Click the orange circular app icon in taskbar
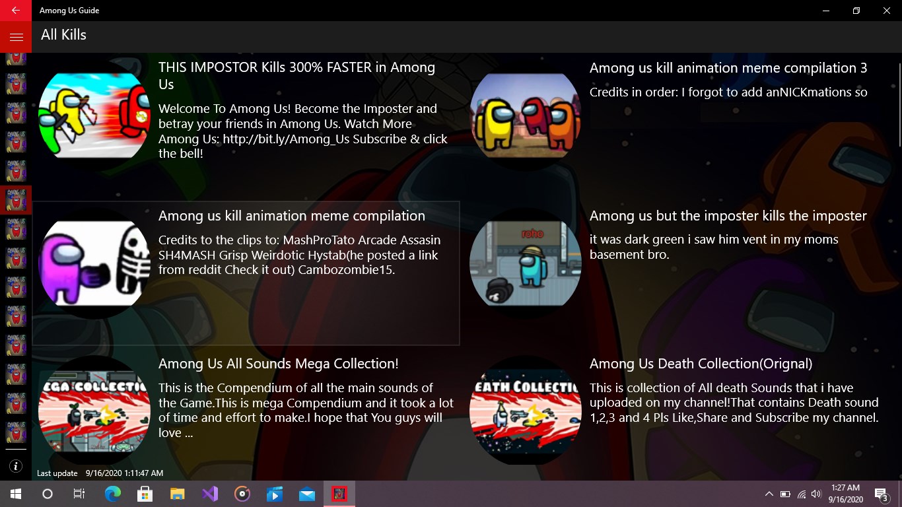Viewport: 902px width, 507px height. (242, 494)
